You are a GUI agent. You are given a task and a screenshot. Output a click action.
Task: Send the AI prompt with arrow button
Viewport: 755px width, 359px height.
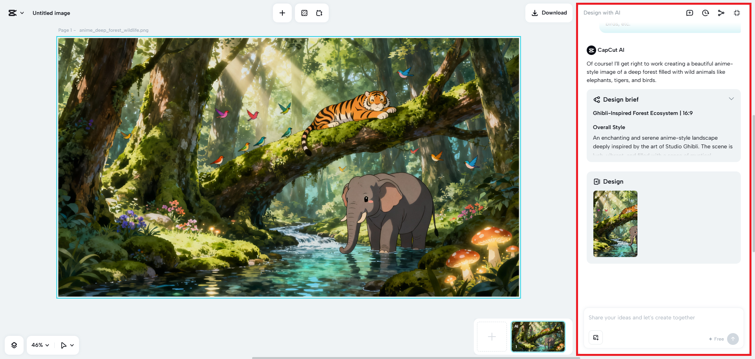pos(733,339)
